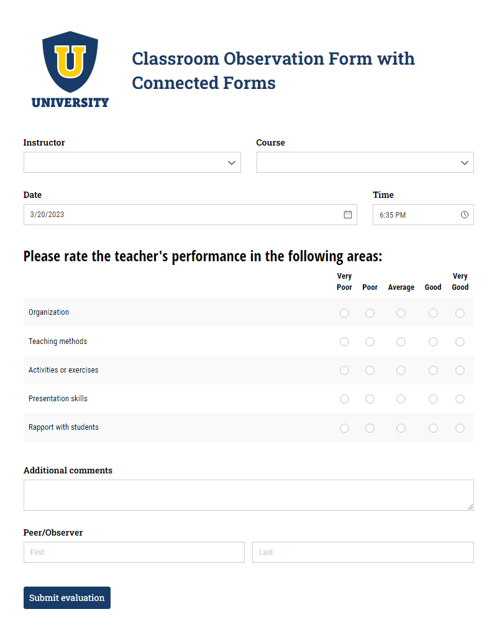Grab the comments box resize handle
Viewport: 497px width, 632px height.
(470, 507)
